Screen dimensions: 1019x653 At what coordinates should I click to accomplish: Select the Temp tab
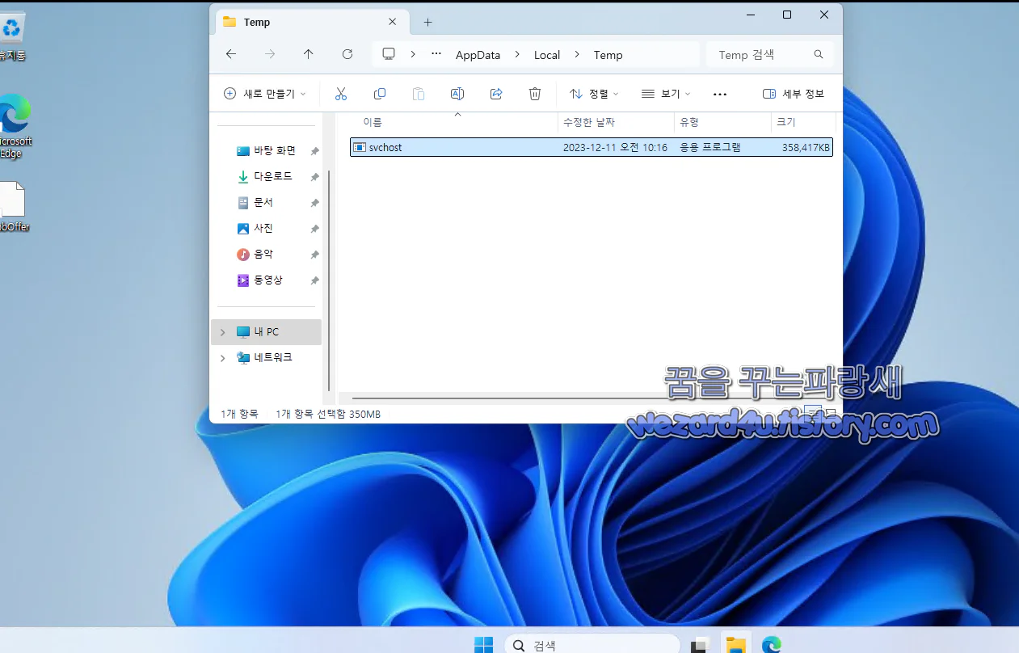point(313,22)
